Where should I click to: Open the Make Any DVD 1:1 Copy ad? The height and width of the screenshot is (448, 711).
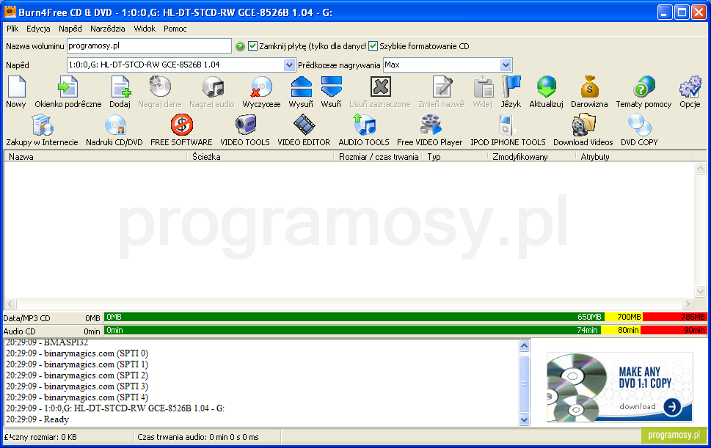(620, 387)
